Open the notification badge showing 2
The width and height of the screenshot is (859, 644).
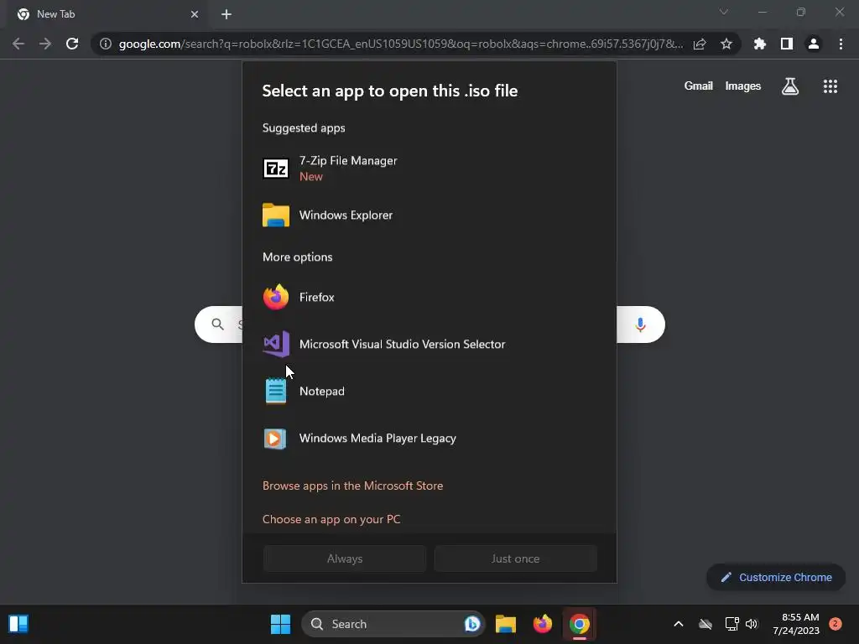(x=836, y=624)
